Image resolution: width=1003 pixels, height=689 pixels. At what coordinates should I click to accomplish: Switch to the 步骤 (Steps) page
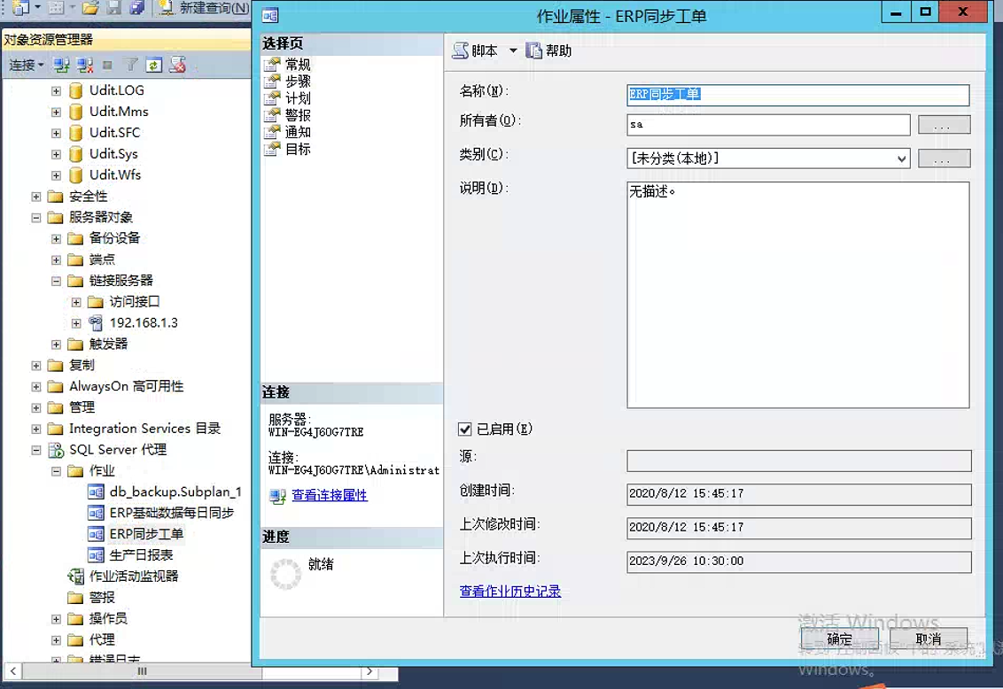pyautogui.click(x=298, y=81)
